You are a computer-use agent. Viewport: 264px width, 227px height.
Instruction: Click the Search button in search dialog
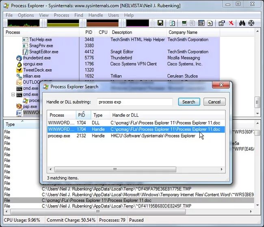coord(189,102)
